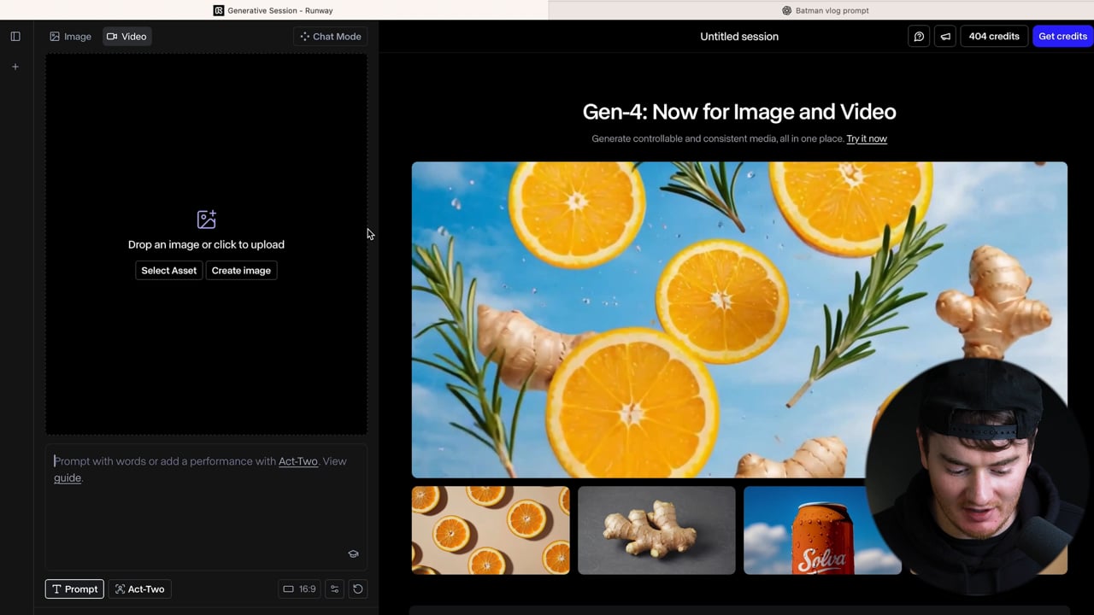This screenshot has height=615, width=1094.
Task: Open the announcements megaphone icon
Action: pos(945,37)
